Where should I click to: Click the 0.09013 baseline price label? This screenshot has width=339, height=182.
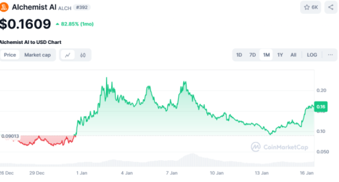click(10, 136)
